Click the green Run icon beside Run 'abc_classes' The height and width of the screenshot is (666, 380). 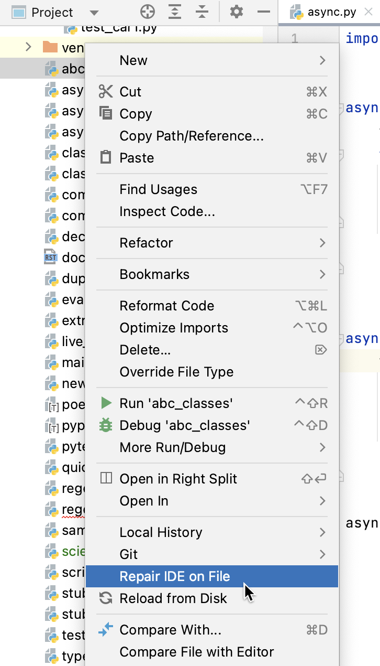[x=105, y=403]
